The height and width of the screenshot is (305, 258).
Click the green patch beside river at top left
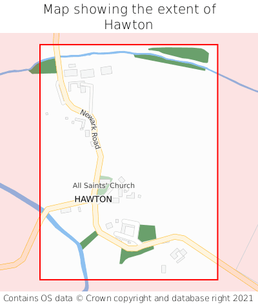(44, 67)
